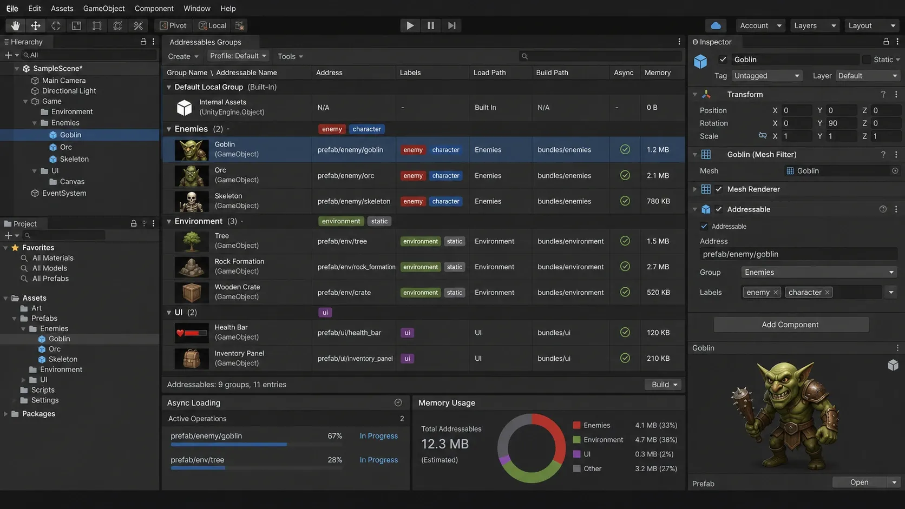This screenshot has width=905, height=509.
Task: Toggle the Static checkbox
Action: click(867, 60)
